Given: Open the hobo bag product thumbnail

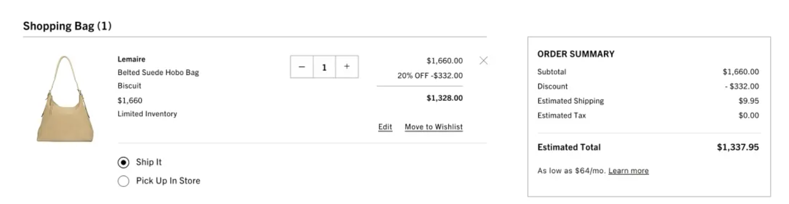Looking at the screenshot, I should tap(65, 99).
